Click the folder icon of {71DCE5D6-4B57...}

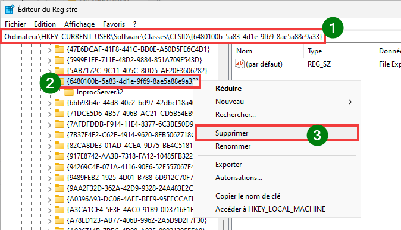coord(59,113)
